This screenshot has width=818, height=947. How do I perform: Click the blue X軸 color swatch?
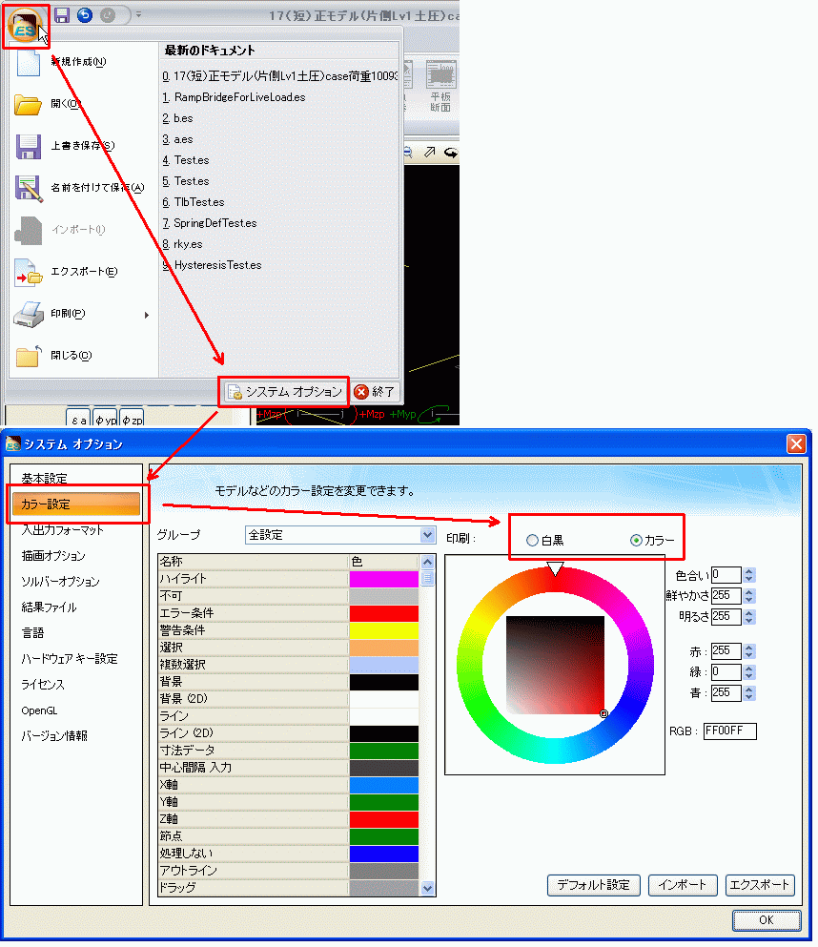(384, 785)
